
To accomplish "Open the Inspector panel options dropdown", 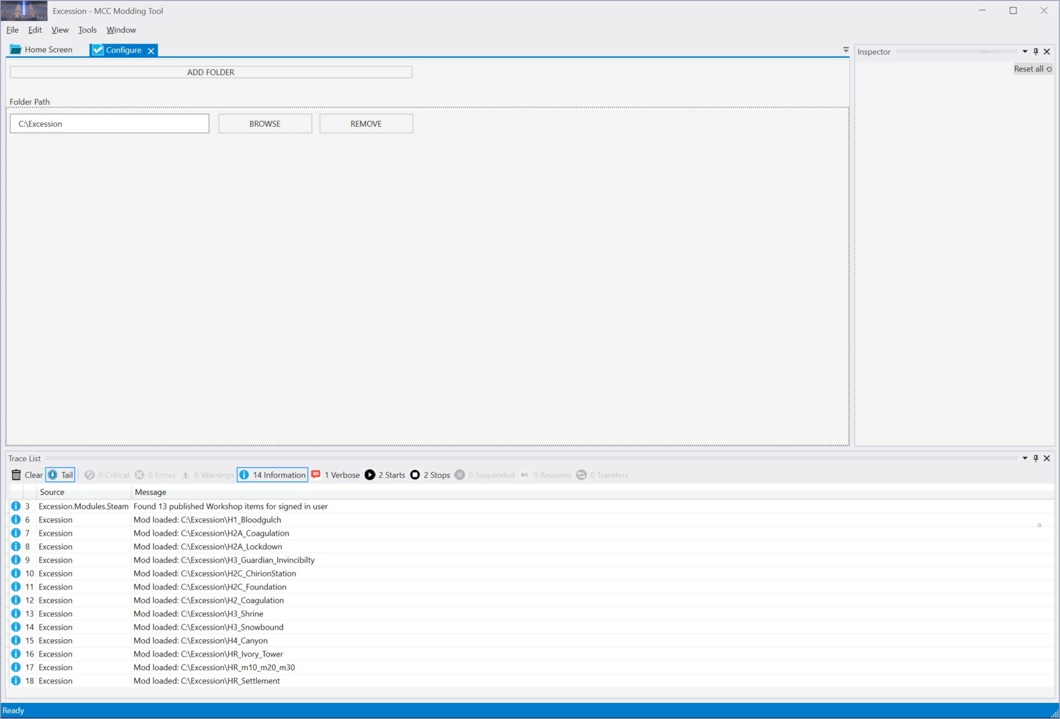I will tap(1025, 52).
